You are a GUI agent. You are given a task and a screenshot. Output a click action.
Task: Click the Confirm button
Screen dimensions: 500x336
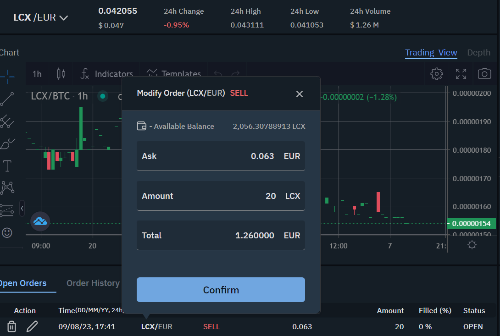221,290
